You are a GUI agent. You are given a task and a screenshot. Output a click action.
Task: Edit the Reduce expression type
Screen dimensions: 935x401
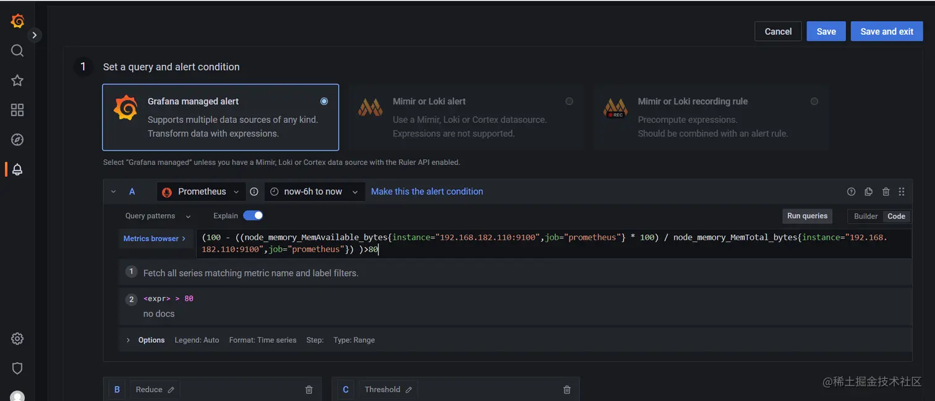coord(154,390)
